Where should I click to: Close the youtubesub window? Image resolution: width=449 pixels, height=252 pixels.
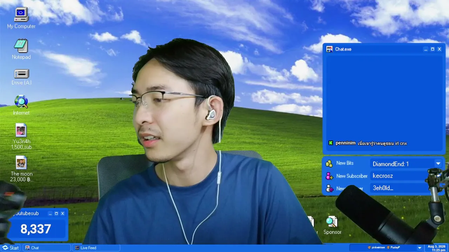click(62, 213)
